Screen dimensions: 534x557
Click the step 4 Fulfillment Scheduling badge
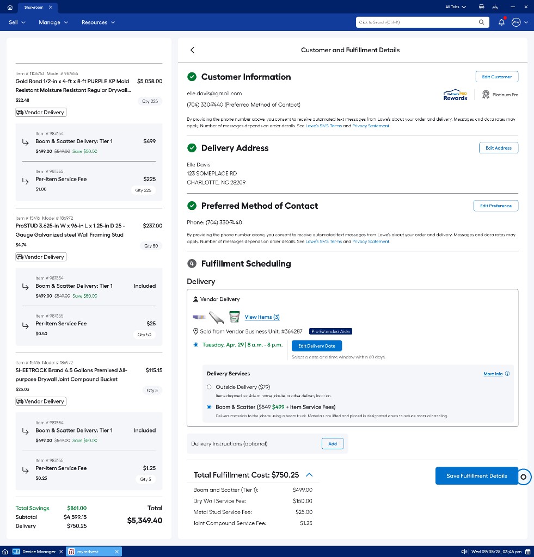pos(192,264)
